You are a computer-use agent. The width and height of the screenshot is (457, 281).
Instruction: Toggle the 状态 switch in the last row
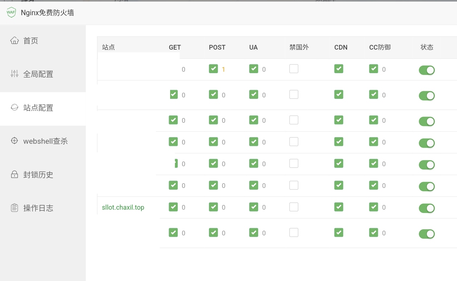point(427,234)
